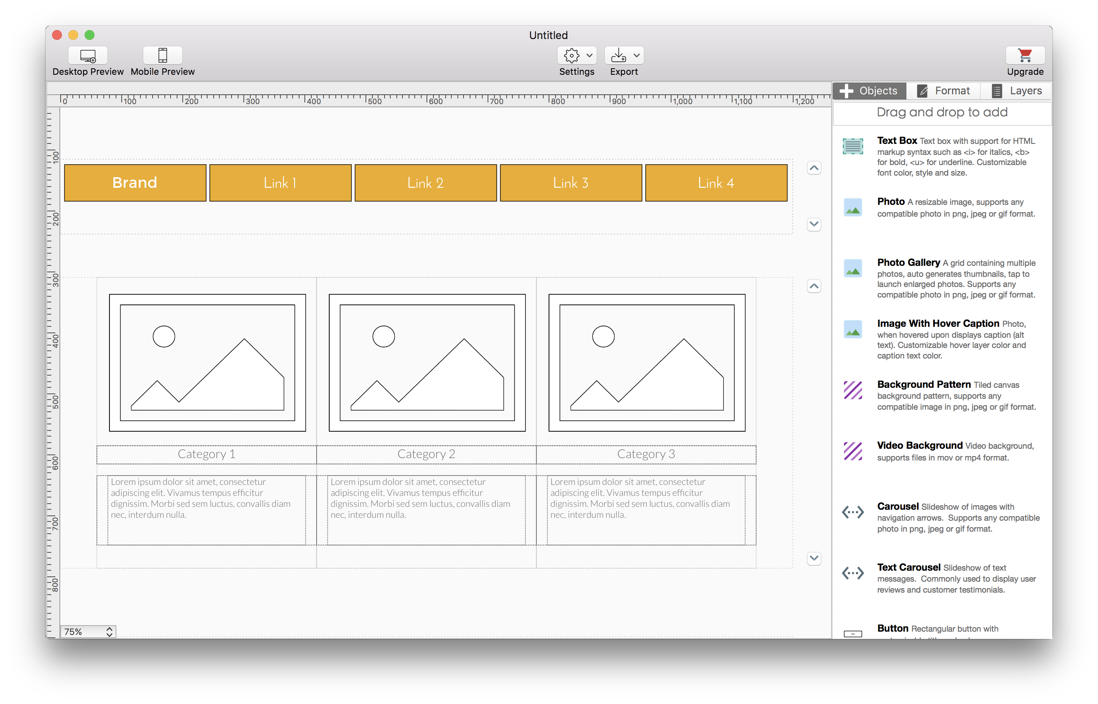
Task: Click the Link 3 navigation button
Action: point(571,183)
